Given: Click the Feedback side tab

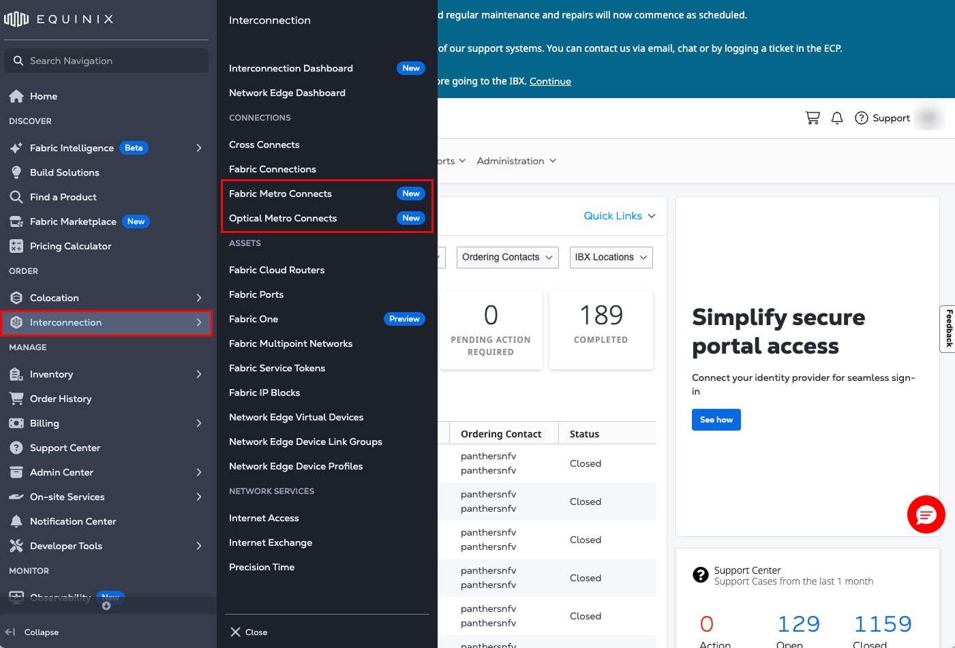Looking at the screenshot, I should point(948,328).
